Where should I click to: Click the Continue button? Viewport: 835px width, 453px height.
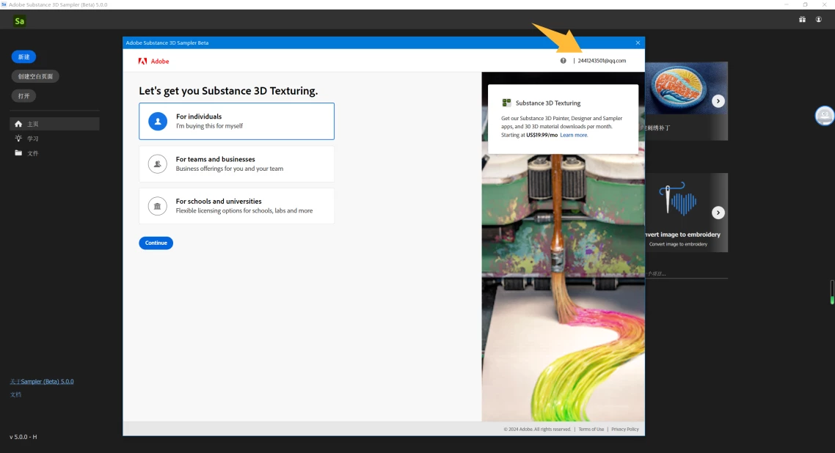click(x=156, y=243)
